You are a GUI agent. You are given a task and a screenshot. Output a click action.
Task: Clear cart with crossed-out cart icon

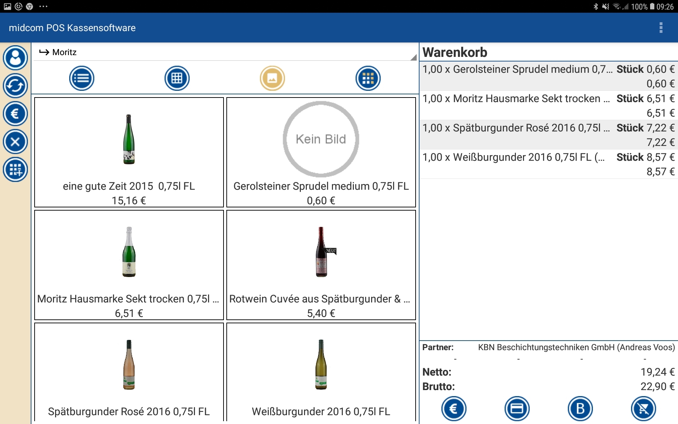[643, 408]
